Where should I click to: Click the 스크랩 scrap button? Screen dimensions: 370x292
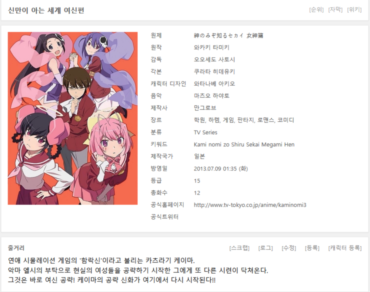coord(239,248)
